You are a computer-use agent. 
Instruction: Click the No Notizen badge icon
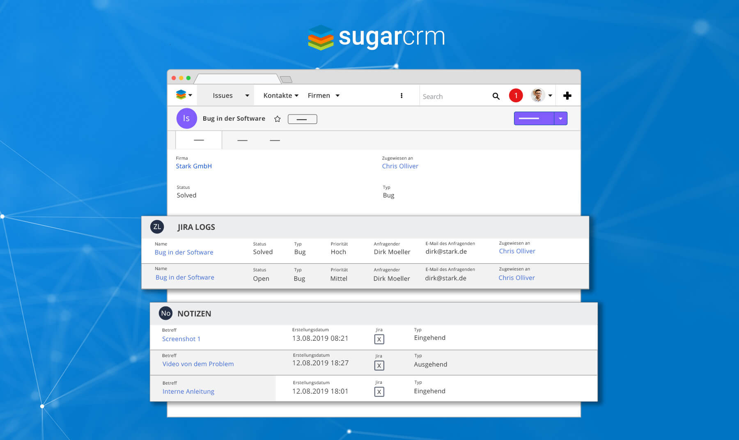[x=165, y=313]
